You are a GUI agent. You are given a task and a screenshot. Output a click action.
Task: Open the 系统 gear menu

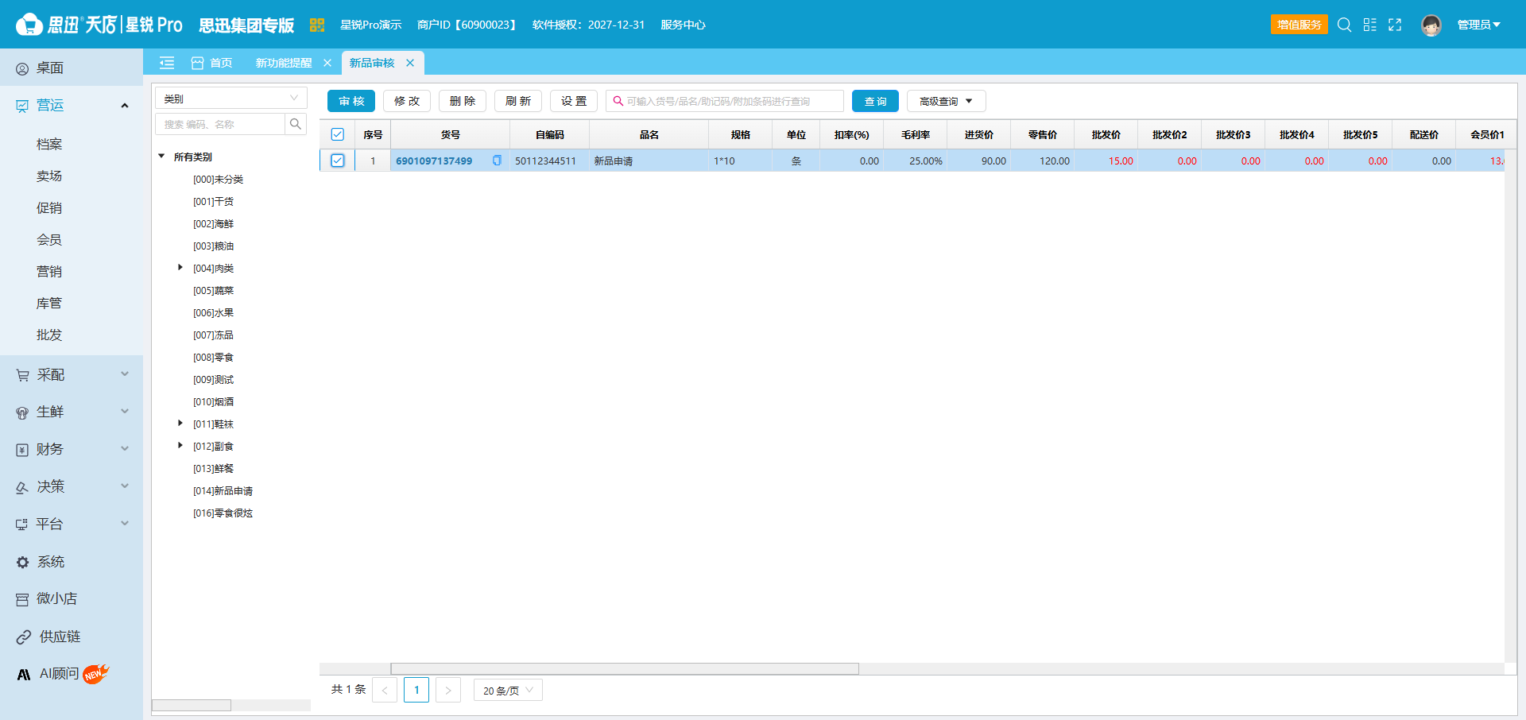tap(72, 562)
